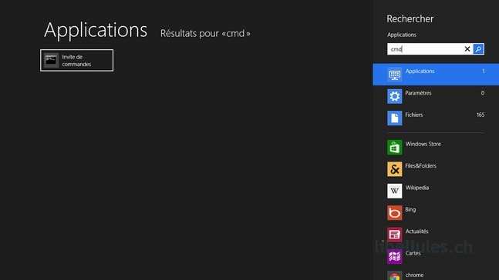The image size is (499, 280).
Task: Click the Wikipedia W icon
Action: [395, 191]
